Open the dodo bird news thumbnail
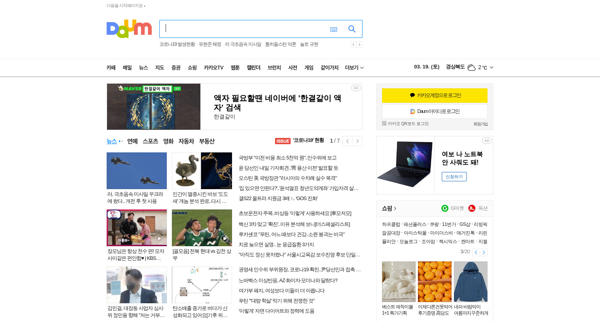 tap(202, 171)
